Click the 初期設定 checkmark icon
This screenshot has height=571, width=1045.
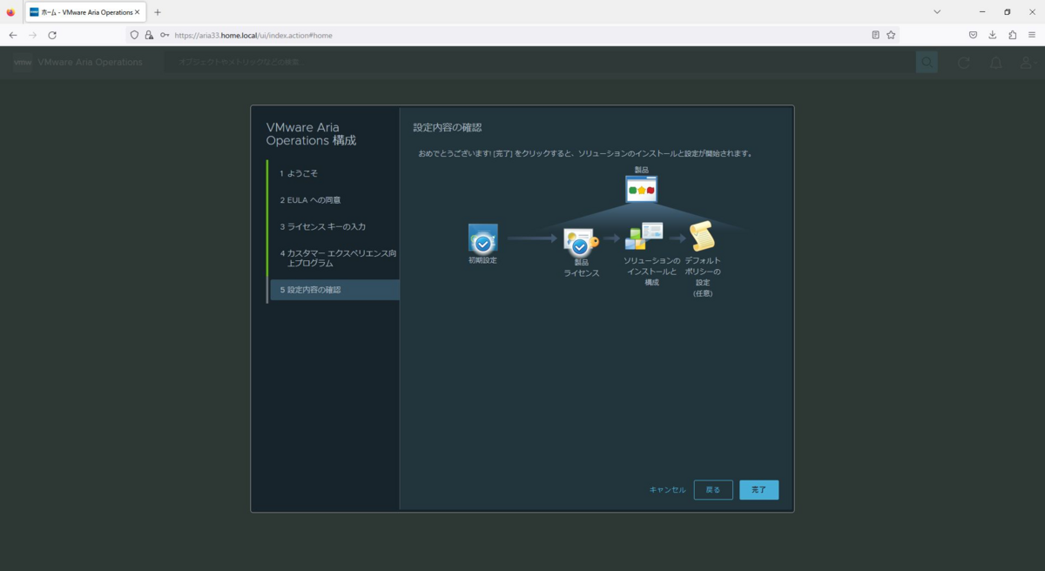[x=482, y=238]
